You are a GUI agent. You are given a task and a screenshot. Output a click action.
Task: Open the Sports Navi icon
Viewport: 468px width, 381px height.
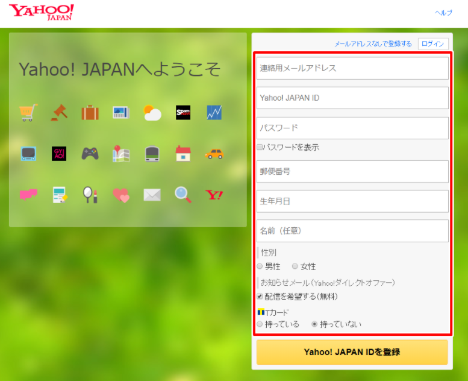[x=183, y=113]
